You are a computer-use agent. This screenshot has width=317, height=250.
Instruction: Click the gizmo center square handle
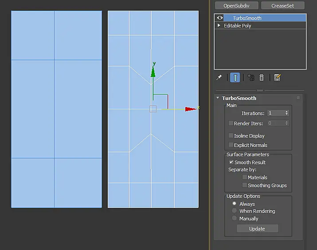pyautogui.click(x=153, y=109)
